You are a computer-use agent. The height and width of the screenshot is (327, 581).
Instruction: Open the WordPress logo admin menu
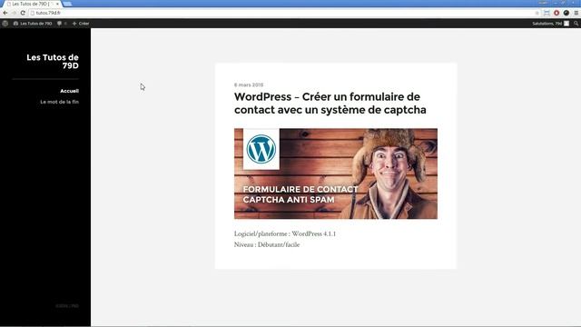pos(5,24)
